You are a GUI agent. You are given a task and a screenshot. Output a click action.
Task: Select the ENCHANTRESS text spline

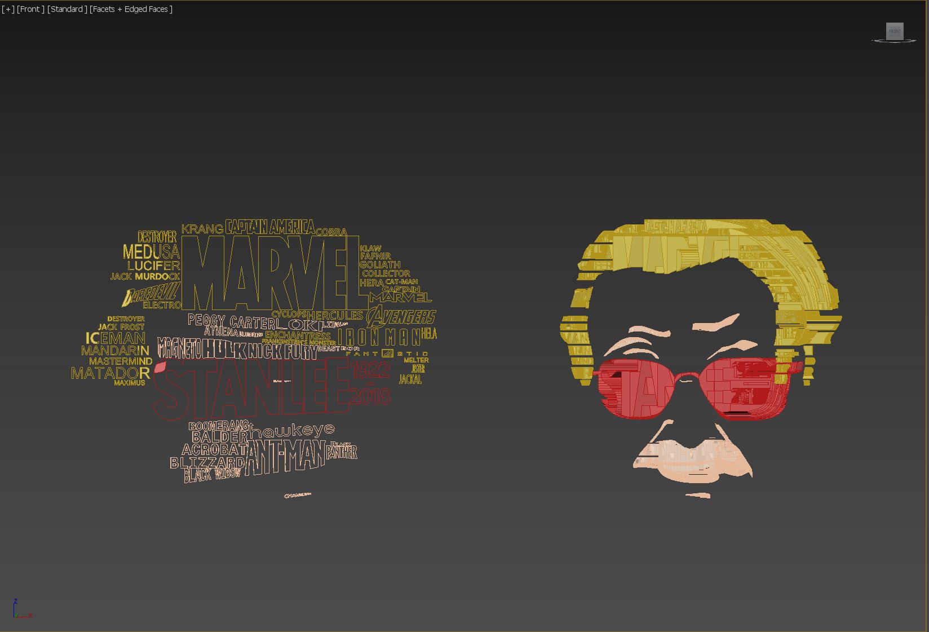[298, 335]
